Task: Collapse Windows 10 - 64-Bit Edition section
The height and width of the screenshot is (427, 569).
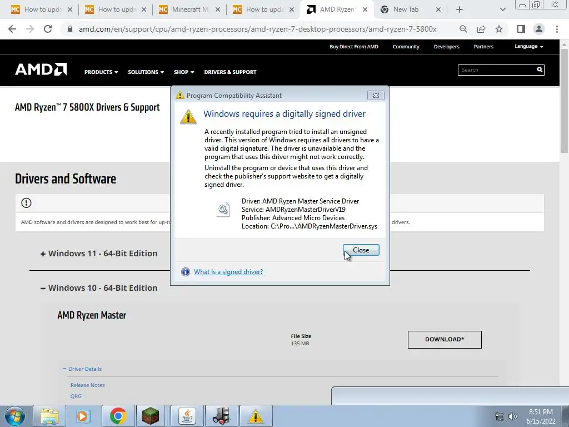Action: click(99, 288)
